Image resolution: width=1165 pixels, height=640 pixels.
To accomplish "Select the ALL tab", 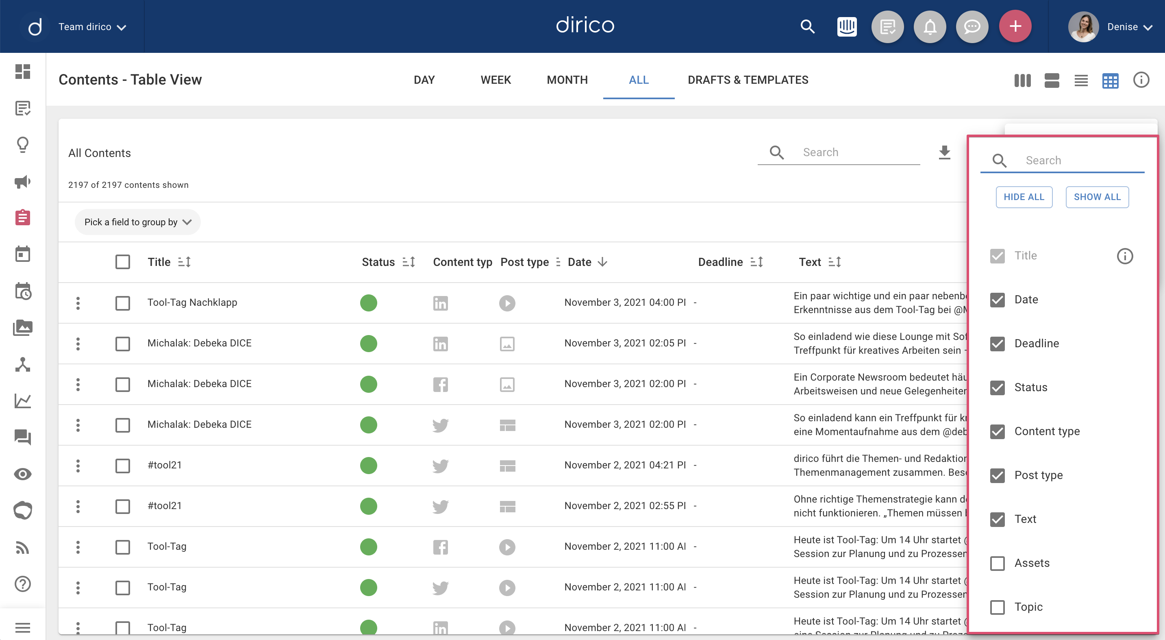I will click(639, 80).
